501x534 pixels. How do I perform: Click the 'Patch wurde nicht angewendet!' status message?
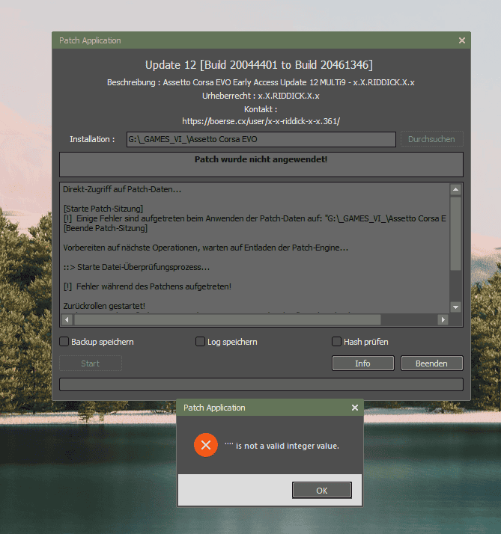[261, 159]
